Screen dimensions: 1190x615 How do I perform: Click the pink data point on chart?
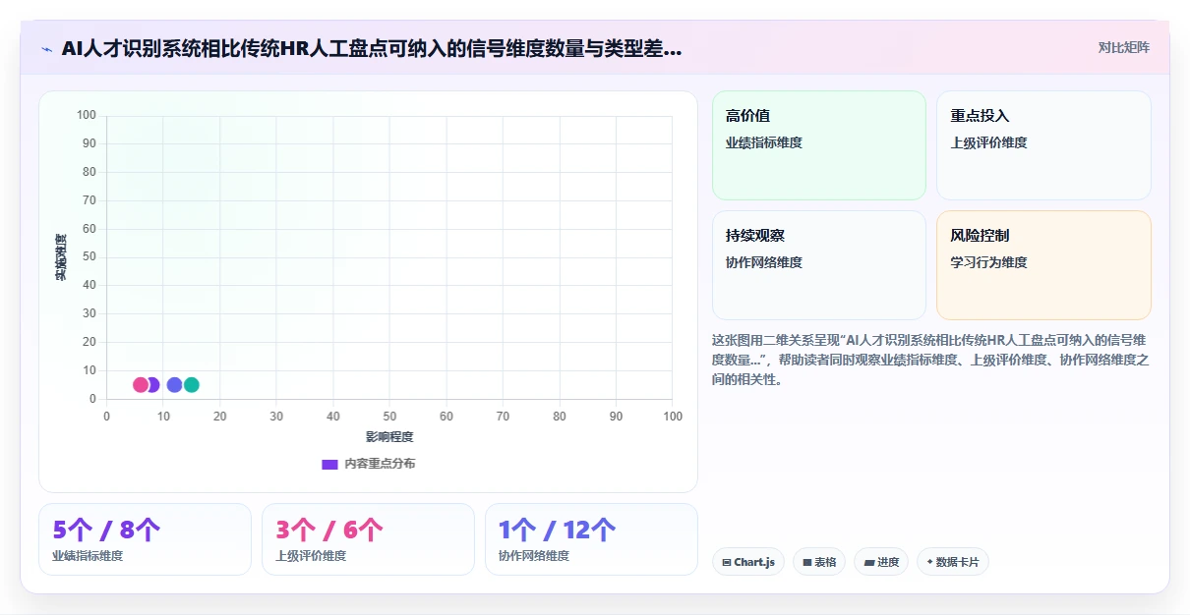(x=141, y=385)
